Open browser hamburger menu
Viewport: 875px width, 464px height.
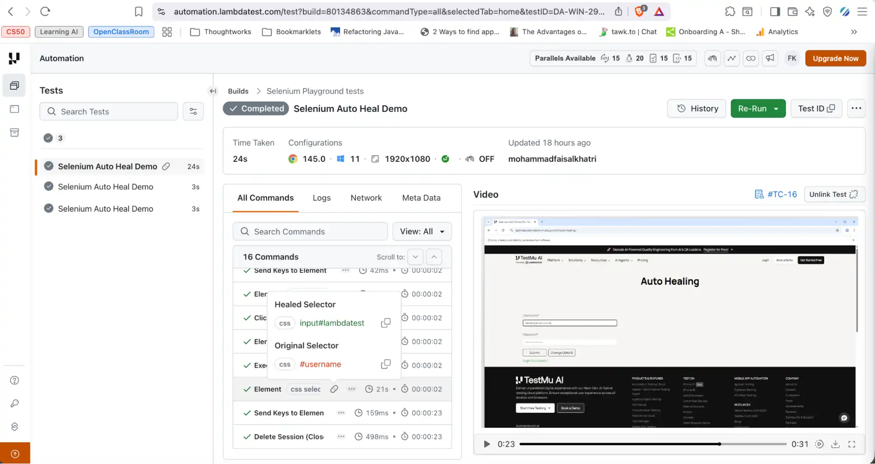point(862,11)
